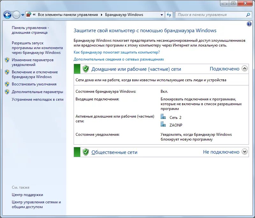
Task: Click shield icon beside 'Дополнительные параметры'
Action: click(7, 92)
